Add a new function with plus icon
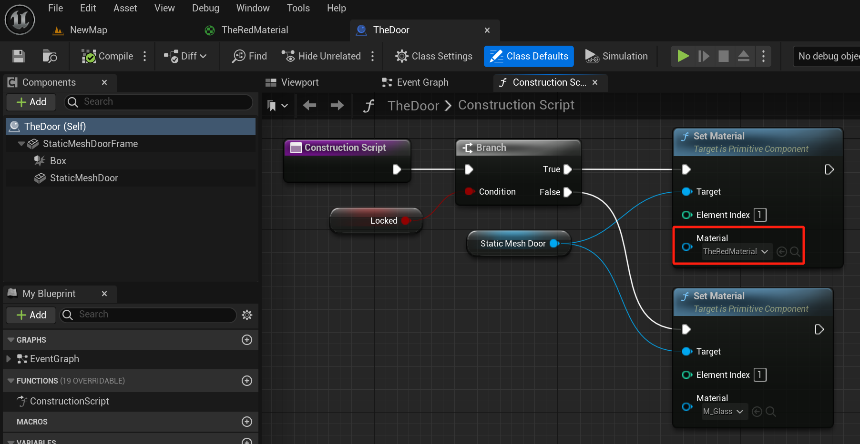The height and width of the screenshot is (444, 860). click(247, 381)
